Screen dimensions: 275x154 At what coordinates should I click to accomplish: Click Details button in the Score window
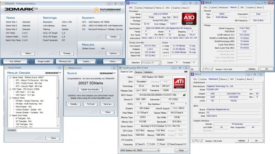pos(74,104)
